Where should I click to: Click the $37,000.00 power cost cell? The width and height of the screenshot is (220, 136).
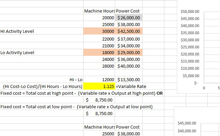pyautogui.click(x=129, y=39)
